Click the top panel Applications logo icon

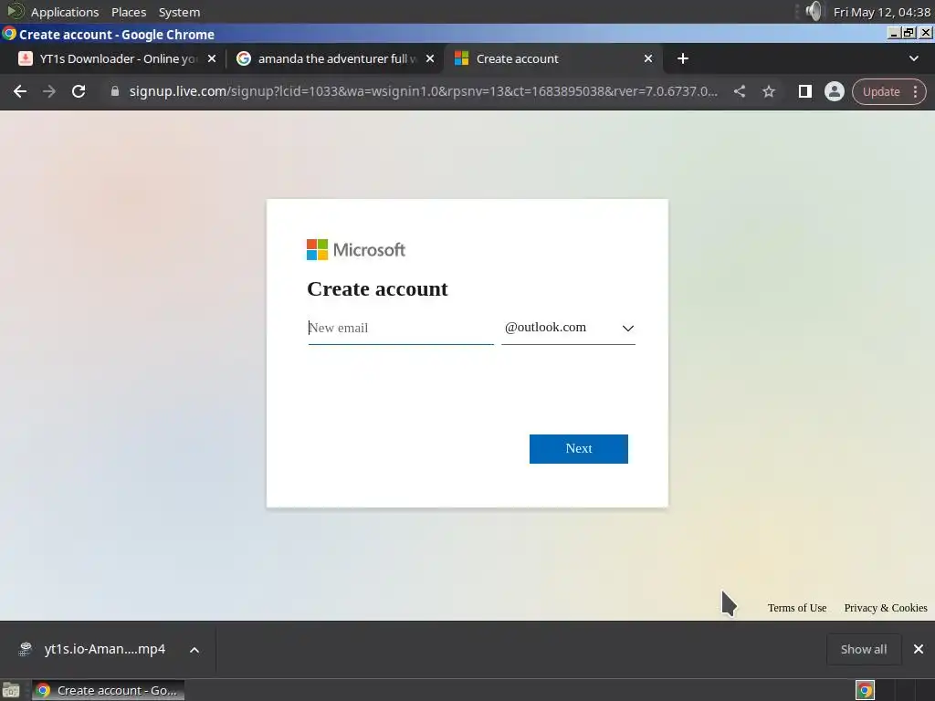pyautogui.click(x=15, y=11)
